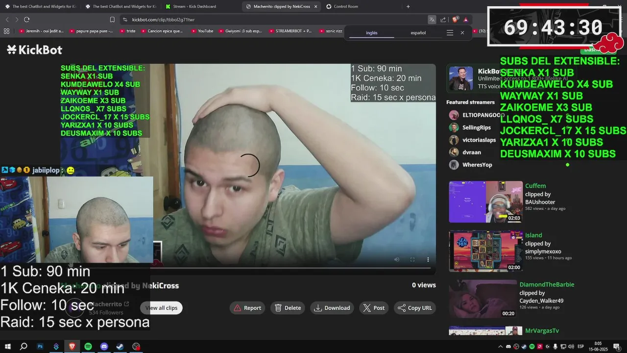This screenshot has height=353, width=627.
Task: Mute the clip with the volume icon
Action: [397, 259]
